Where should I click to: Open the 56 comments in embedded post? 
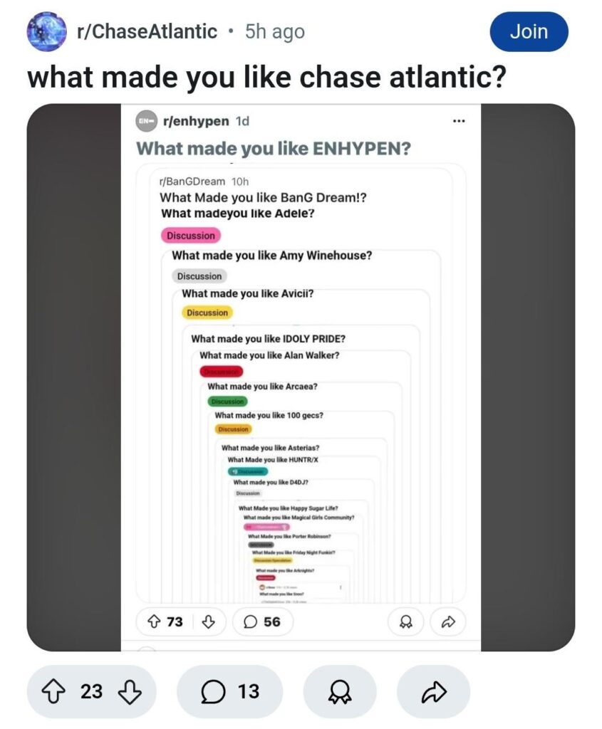tap(262, 622)
